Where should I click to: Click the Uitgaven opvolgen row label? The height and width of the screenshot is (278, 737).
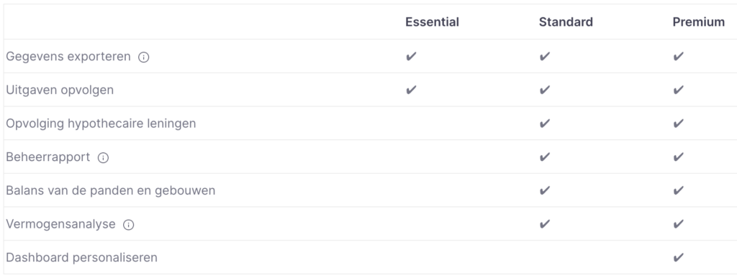[x=60, y=90]
